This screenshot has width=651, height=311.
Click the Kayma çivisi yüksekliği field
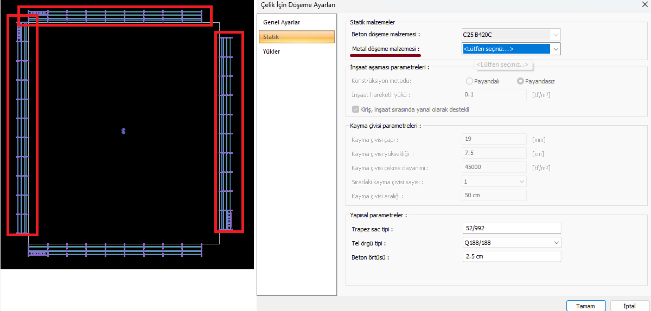(x=494, y=153)
